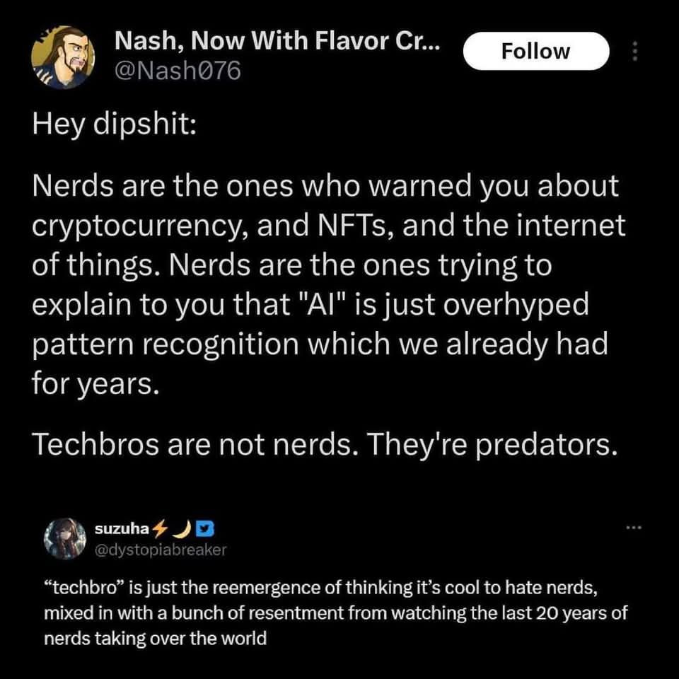Open the vertical three-dot menu beside Follow
Image resolution: width=679 pixels, height=679 pixels.
[x=635, y=51]
